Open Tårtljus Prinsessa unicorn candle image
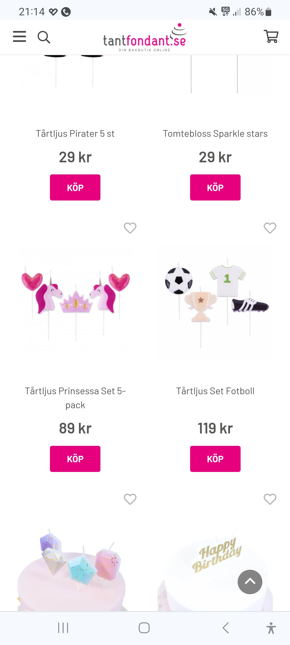This screenshot has height=645, width=290. point(75,301)
